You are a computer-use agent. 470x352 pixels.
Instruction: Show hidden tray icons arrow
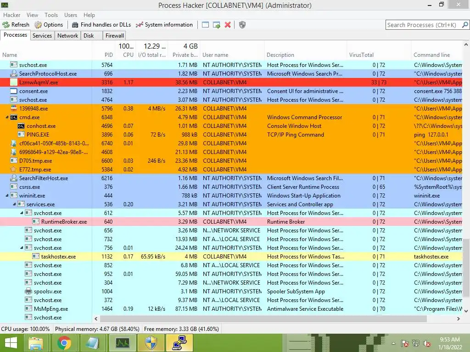[x=393, y=343]
